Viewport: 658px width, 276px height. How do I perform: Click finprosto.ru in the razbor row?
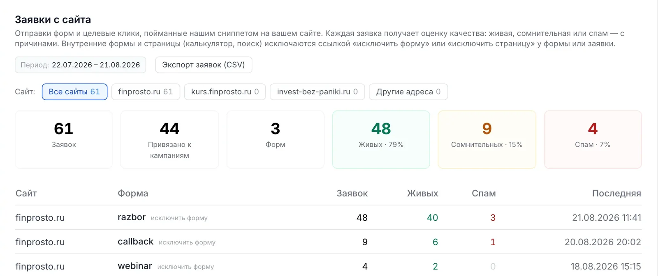[40, 218]
